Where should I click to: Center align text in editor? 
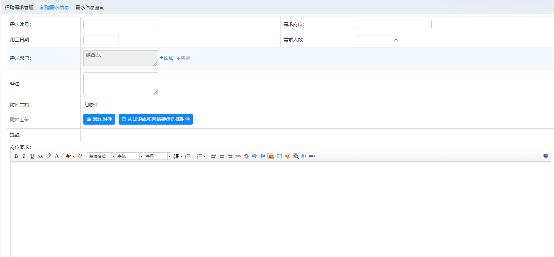(x=222, y=156)
